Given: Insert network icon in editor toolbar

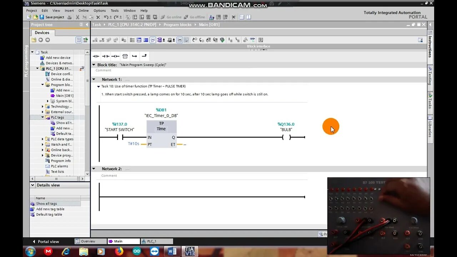Looking at the screenshot, I should coord(96,40).
